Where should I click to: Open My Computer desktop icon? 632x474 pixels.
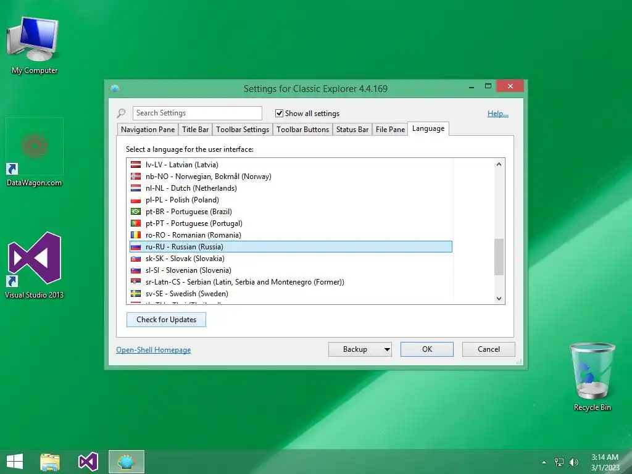point(35,46)
